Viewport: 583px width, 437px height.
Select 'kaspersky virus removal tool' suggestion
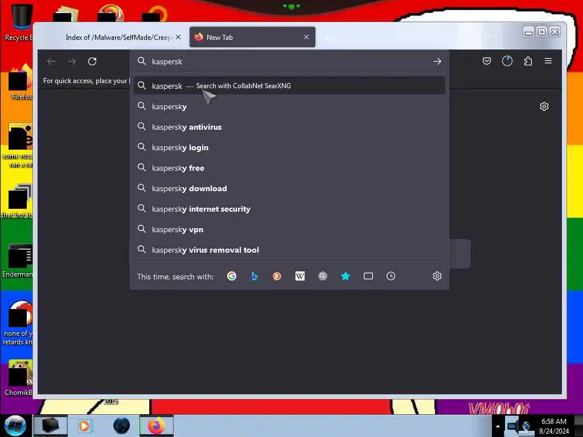click(289, 250)
